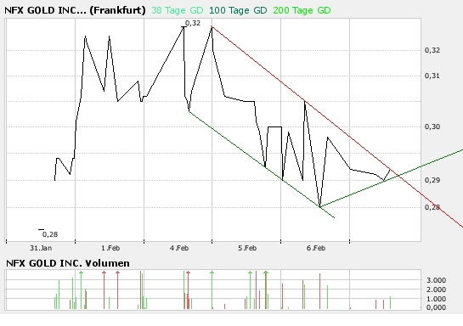The image size is (463, 326).
Task: Click the 31.Jan date label
Action: pyautogui.click(x=41, y=248)
